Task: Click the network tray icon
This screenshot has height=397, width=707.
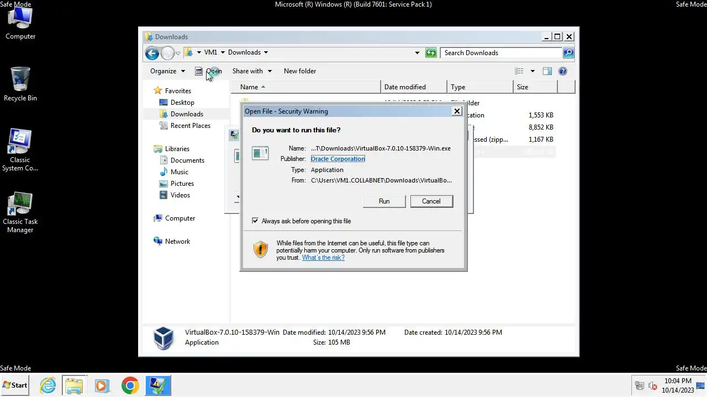Action: 640,385
